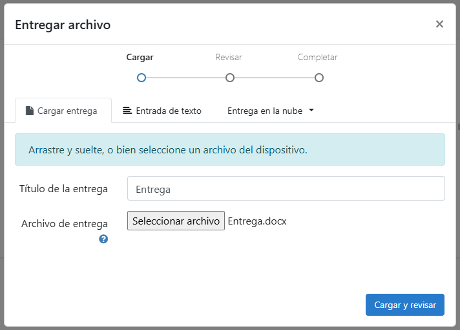
Task: Click the help question mark icon
Action: 103,239
